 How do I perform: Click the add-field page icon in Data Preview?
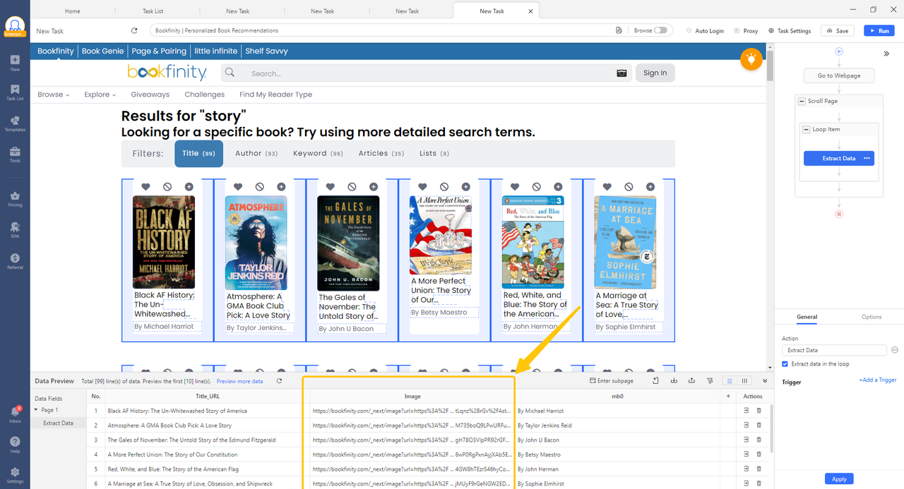pos(655,381)
